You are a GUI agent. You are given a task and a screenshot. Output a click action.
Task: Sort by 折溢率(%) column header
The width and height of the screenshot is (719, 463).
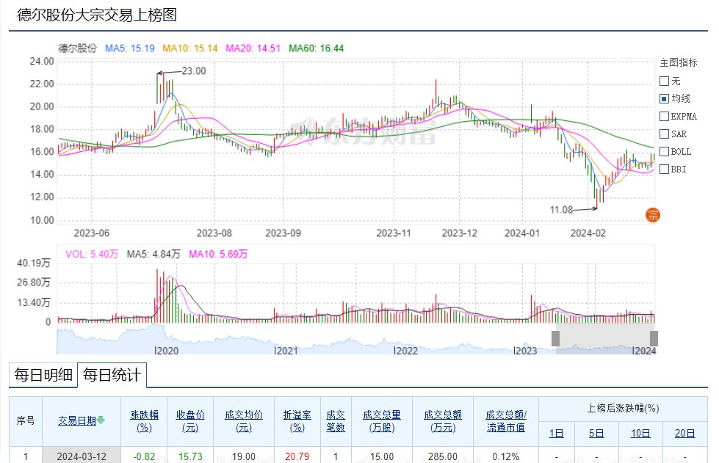click(297, 421)
